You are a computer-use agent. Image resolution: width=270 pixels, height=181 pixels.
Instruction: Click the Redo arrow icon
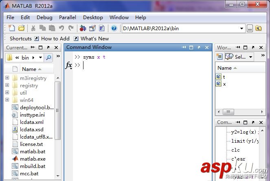[x=71, y=28]
